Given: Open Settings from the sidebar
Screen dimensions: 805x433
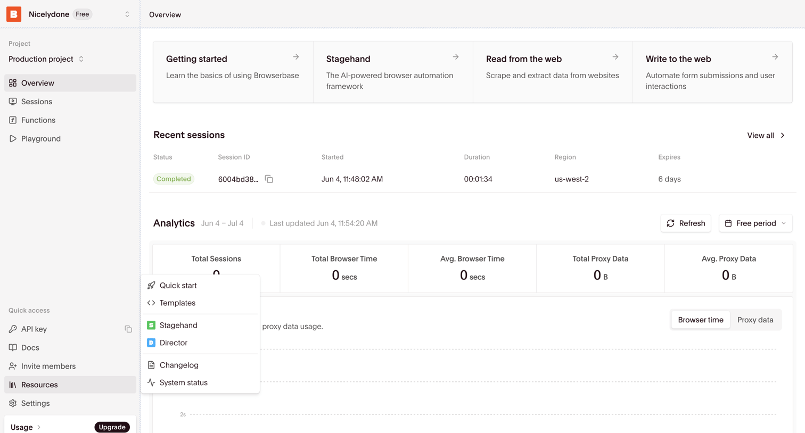Looking at the screenshot, I should click(x=70, y=404).
